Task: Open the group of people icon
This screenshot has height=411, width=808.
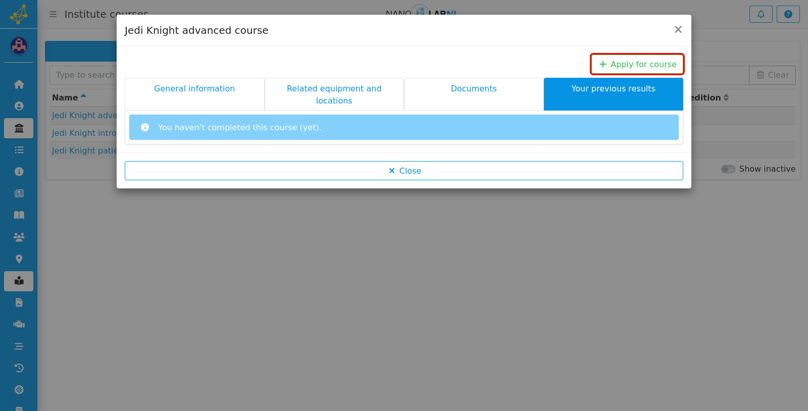Action: (19, 237)
